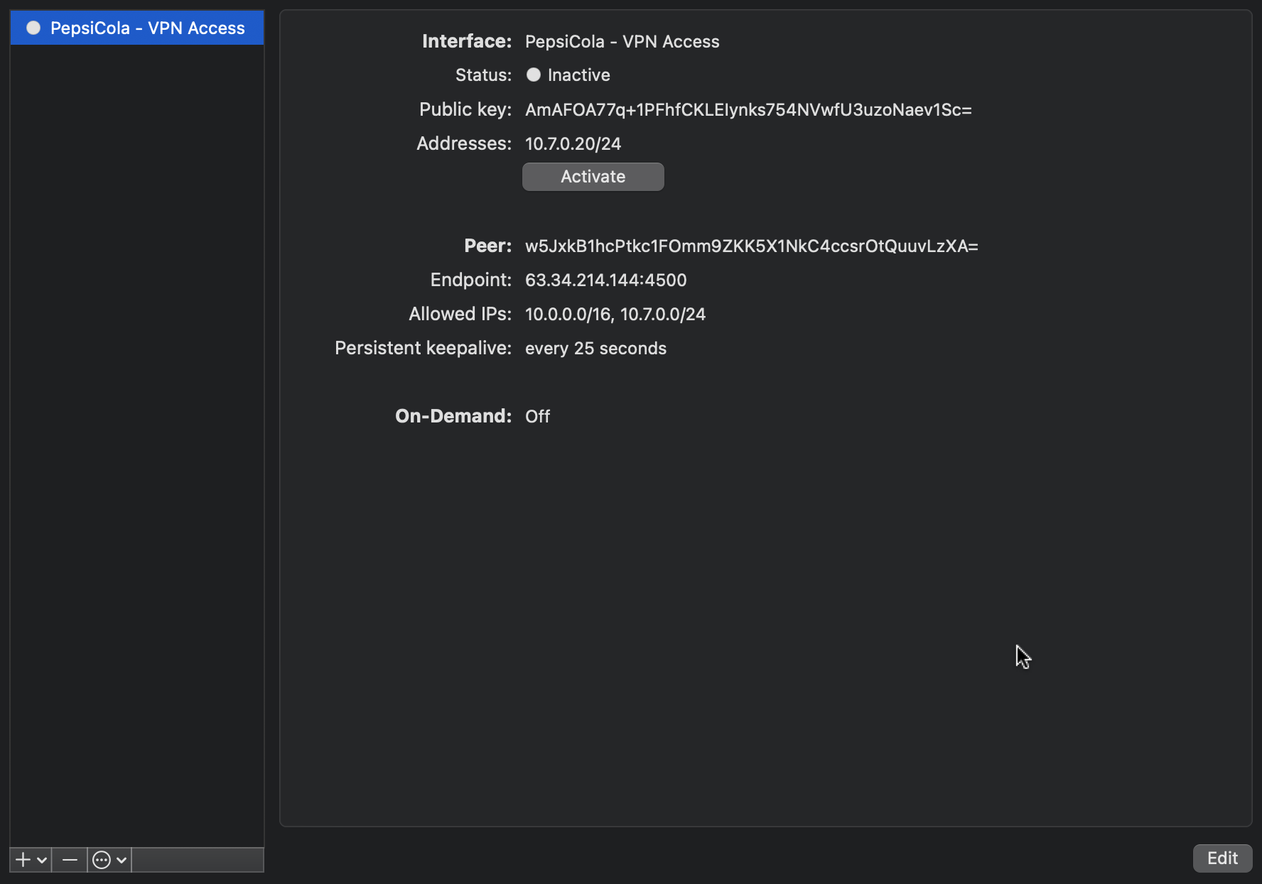1262x884 pixels.
Task: Click the plus icon to add tunnel
Action: [x=23, y=860]
